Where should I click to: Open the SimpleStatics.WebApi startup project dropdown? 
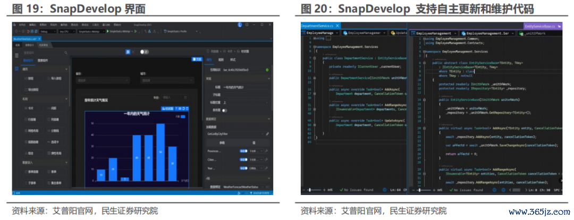(x=91, y=31)
